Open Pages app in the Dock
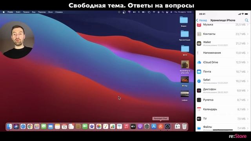This screenshot has height=141, width=251. pos(105,127)
